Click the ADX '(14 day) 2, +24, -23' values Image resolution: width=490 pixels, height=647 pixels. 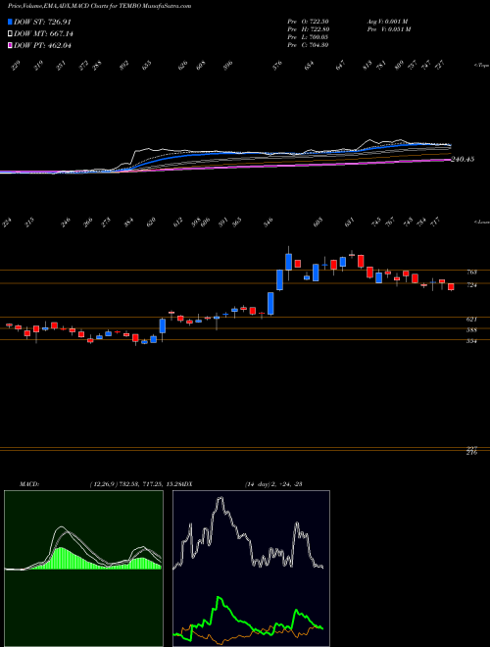tap(274, 484)
